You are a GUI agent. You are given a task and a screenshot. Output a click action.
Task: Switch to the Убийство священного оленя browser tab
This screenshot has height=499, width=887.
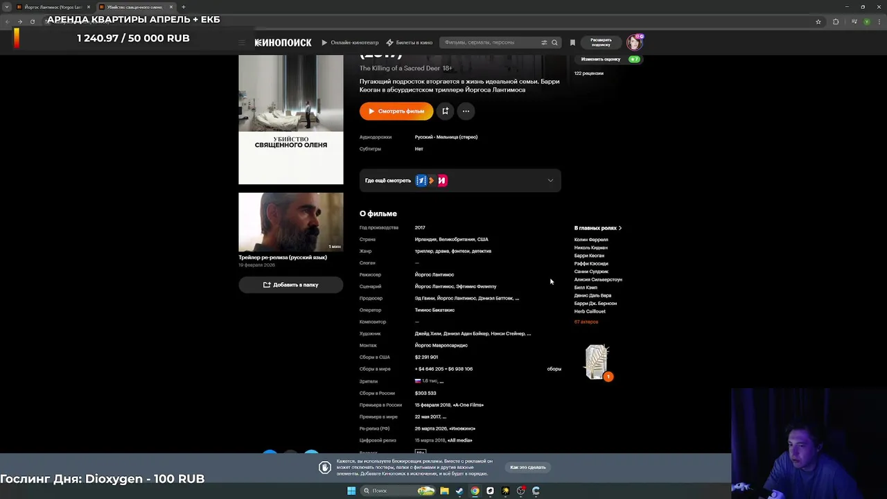click(x=135, y=7)
